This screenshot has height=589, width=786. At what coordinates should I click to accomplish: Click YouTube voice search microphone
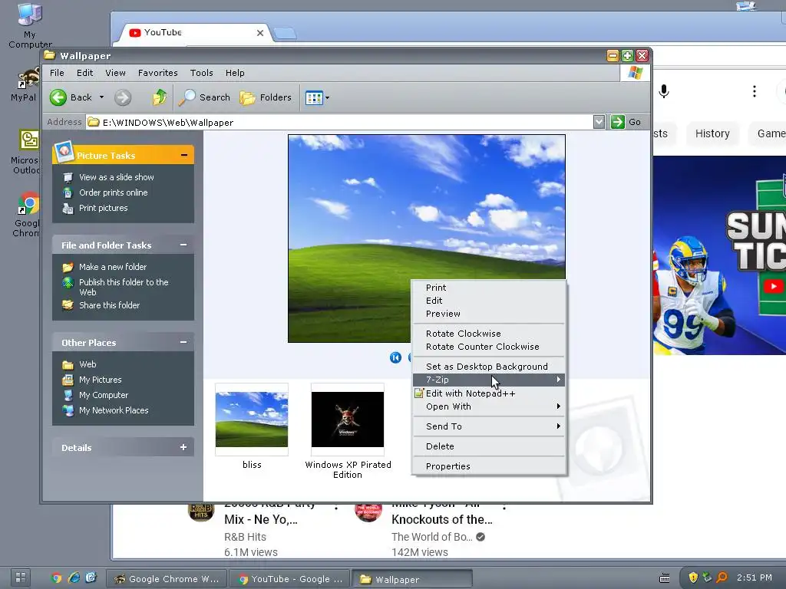(x=664, y=91)
